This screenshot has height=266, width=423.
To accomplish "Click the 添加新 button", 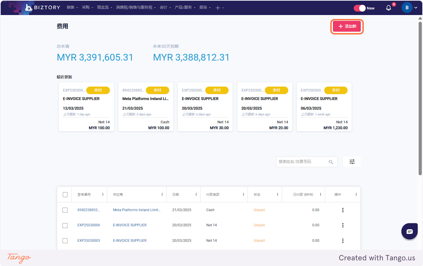I will point(347,26).
